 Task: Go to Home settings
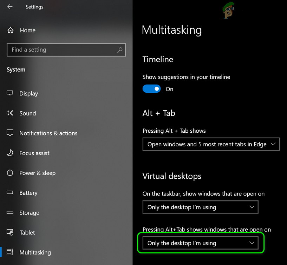click(28, 30)
